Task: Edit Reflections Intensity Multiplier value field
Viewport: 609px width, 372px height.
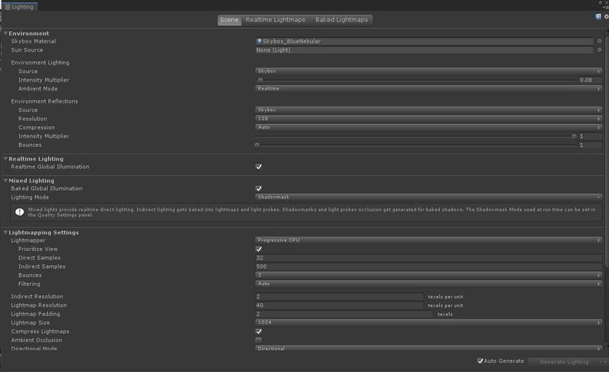Action: pos(590,136)
